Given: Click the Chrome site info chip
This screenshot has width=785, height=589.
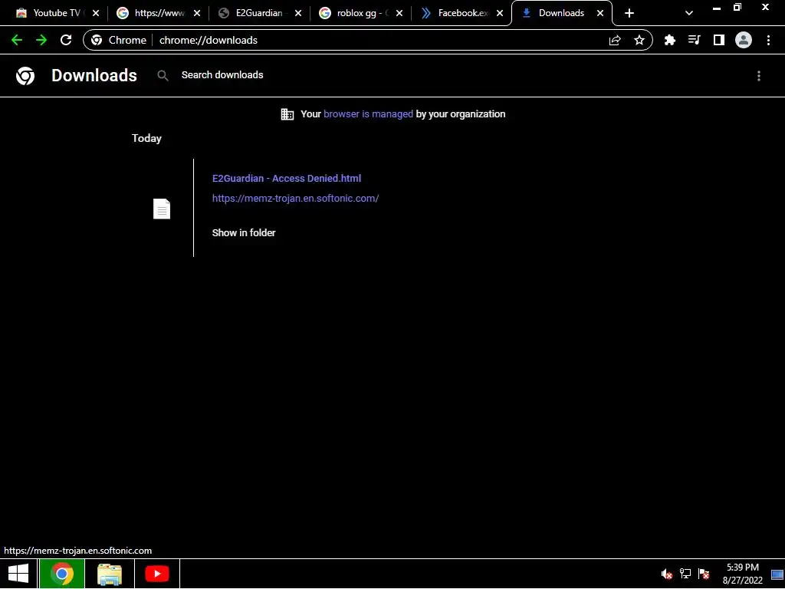Looking at the screenshot, I should 119,40.
